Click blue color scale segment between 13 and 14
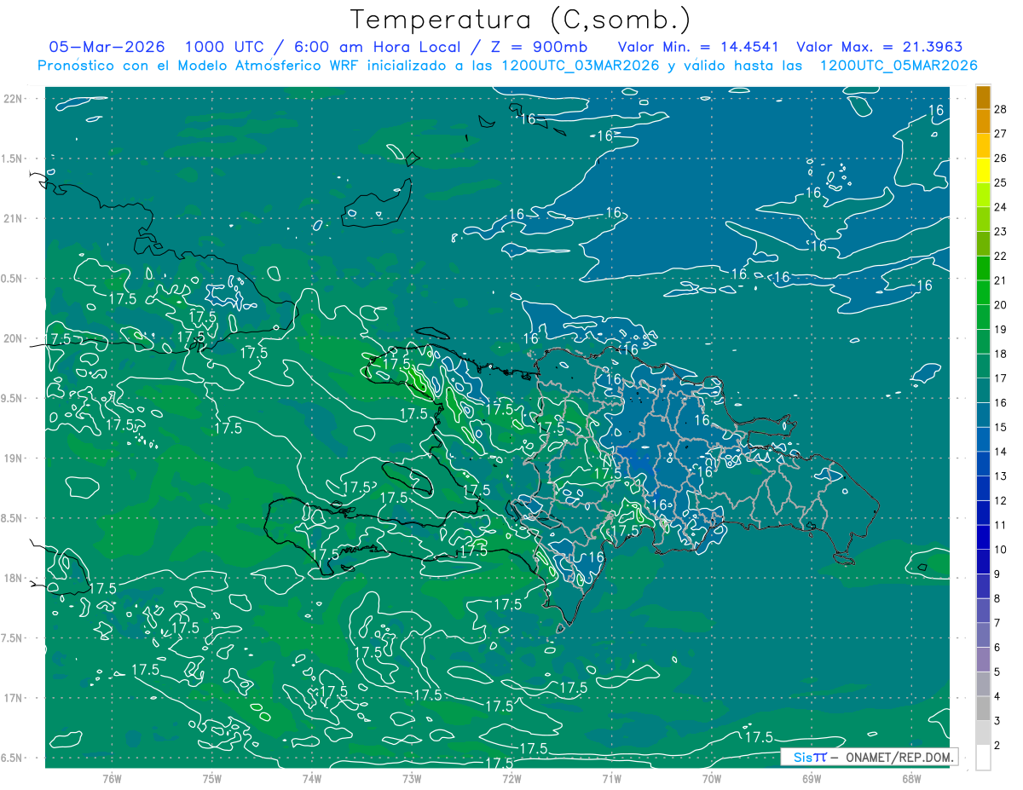The width and height of the screenshot is (1023, 790). pos(983,464)
